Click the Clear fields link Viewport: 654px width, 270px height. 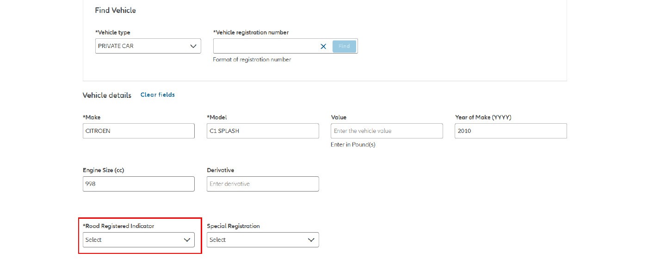click(x=158, y=95)
